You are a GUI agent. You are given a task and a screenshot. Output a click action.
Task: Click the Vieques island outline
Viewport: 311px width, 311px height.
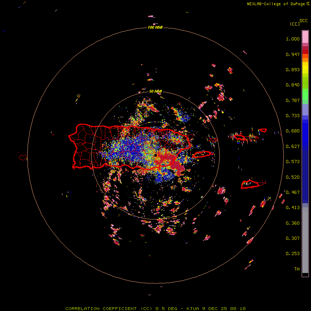tap(201, 154)
